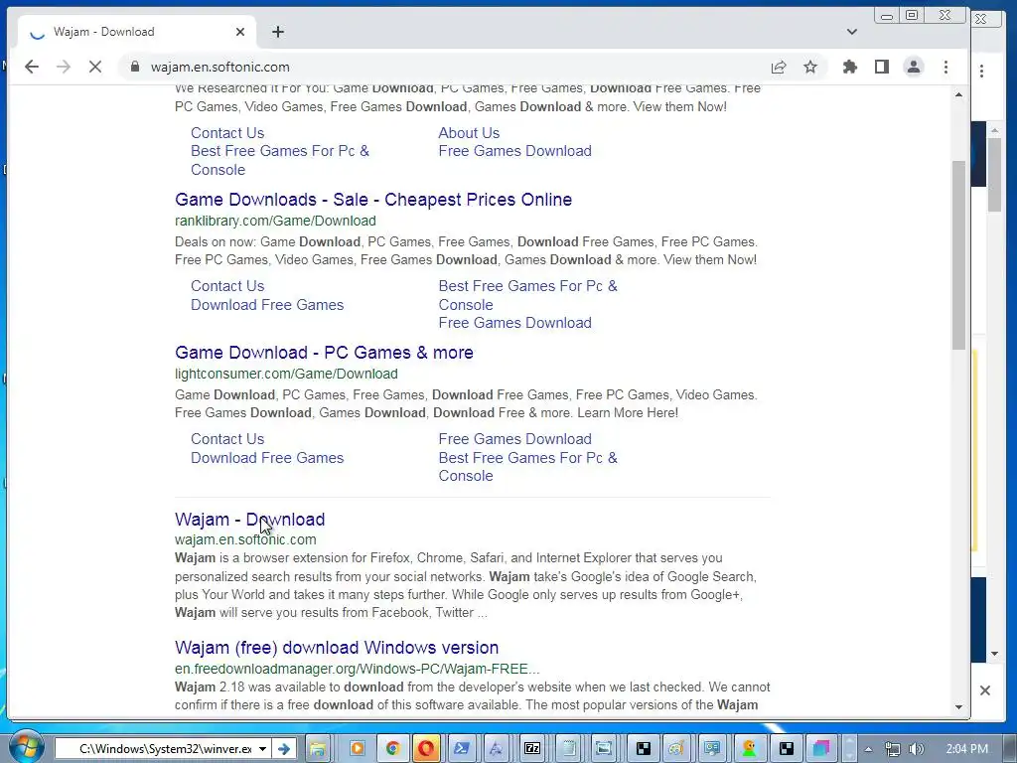The width and height of the screenshot is (1017, 763).
Task: Click the address bar URL field
Action: click(441, 67)
